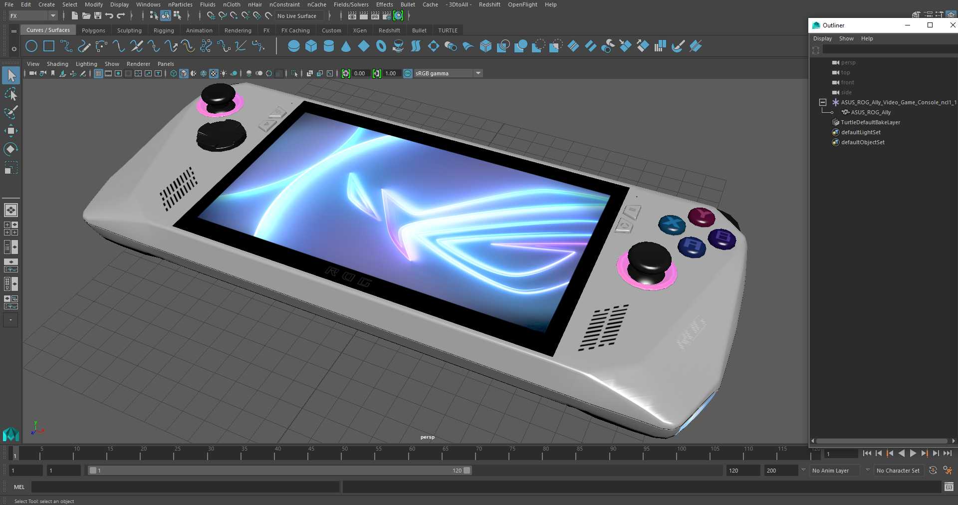The height and width of the screenshot is (505, 958).
Task: Play the animation forward
Action: pyautogui.click(x=913, y=453)
